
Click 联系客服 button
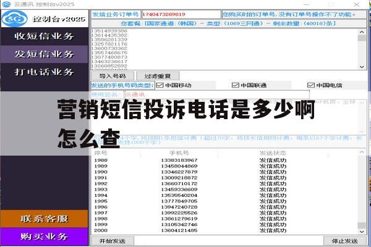pyautogui.click(x=45, y=219)
